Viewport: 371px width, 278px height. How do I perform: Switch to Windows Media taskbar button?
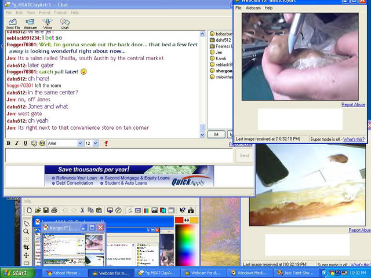pos(249,273)
